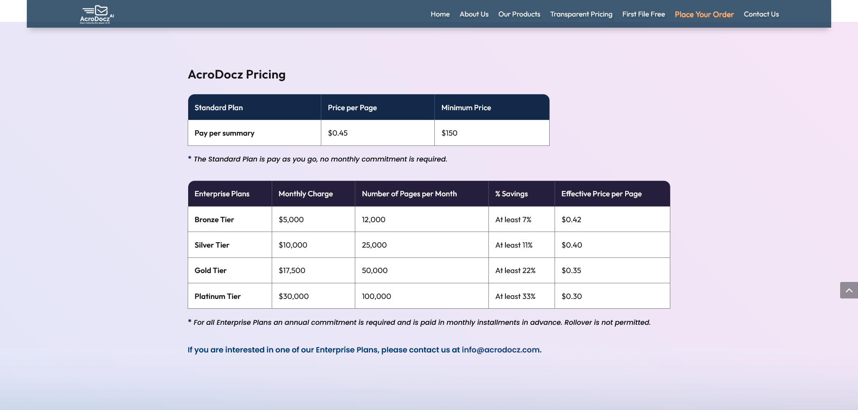
Task: Click the At least 22% savings cell
Action: (x=522, y=270)
